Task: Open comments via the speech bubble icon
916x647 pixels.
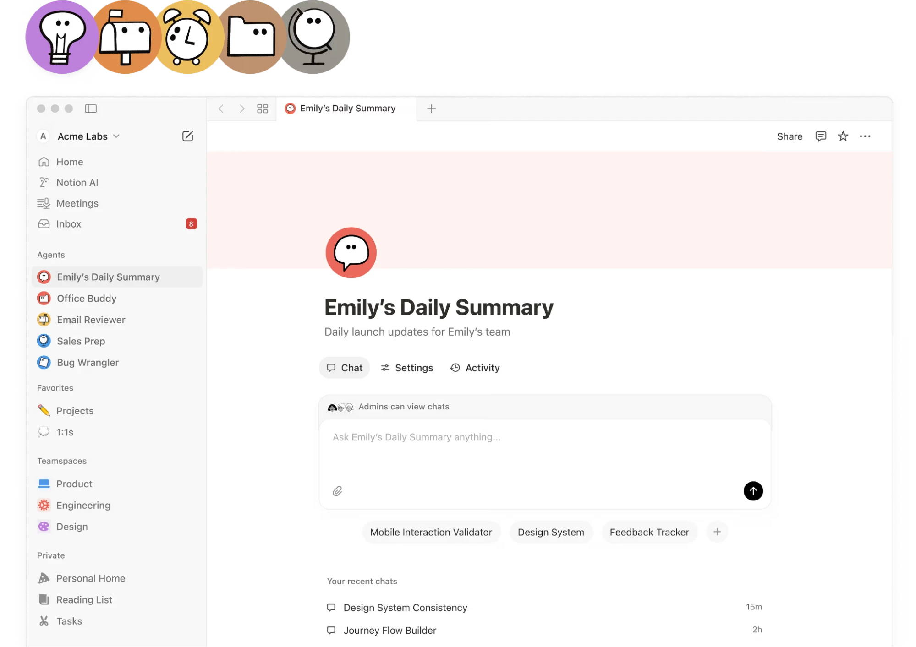Action: click(x=821, y=136)
